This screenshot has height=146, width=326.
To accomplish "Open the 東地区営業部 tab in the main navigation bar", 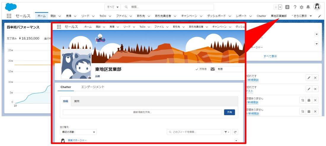I will [x=279, y=16].
